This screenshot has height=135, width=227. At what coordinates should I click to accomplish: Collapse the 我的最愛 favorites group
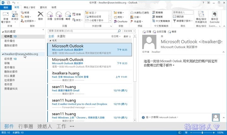[x=3, y=32]
